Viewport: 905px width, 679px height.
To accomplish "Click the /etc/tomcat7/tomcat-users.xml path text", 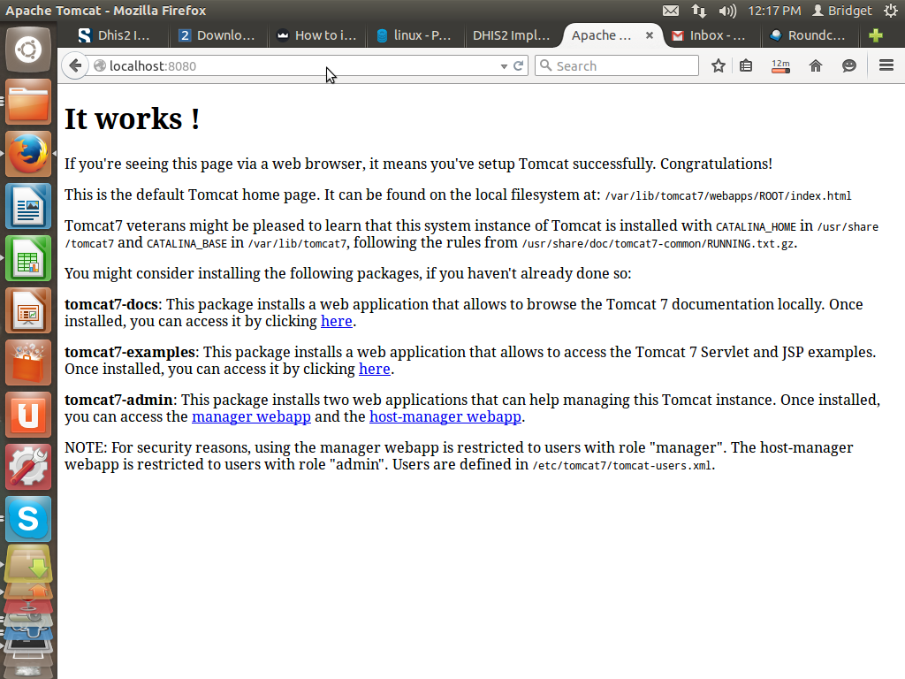I will [x=621, y=465].
